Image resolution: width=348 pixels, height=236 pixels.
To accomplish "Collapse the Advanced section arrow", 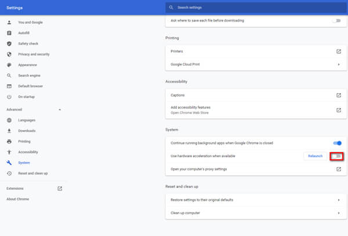I will [60, 109].
